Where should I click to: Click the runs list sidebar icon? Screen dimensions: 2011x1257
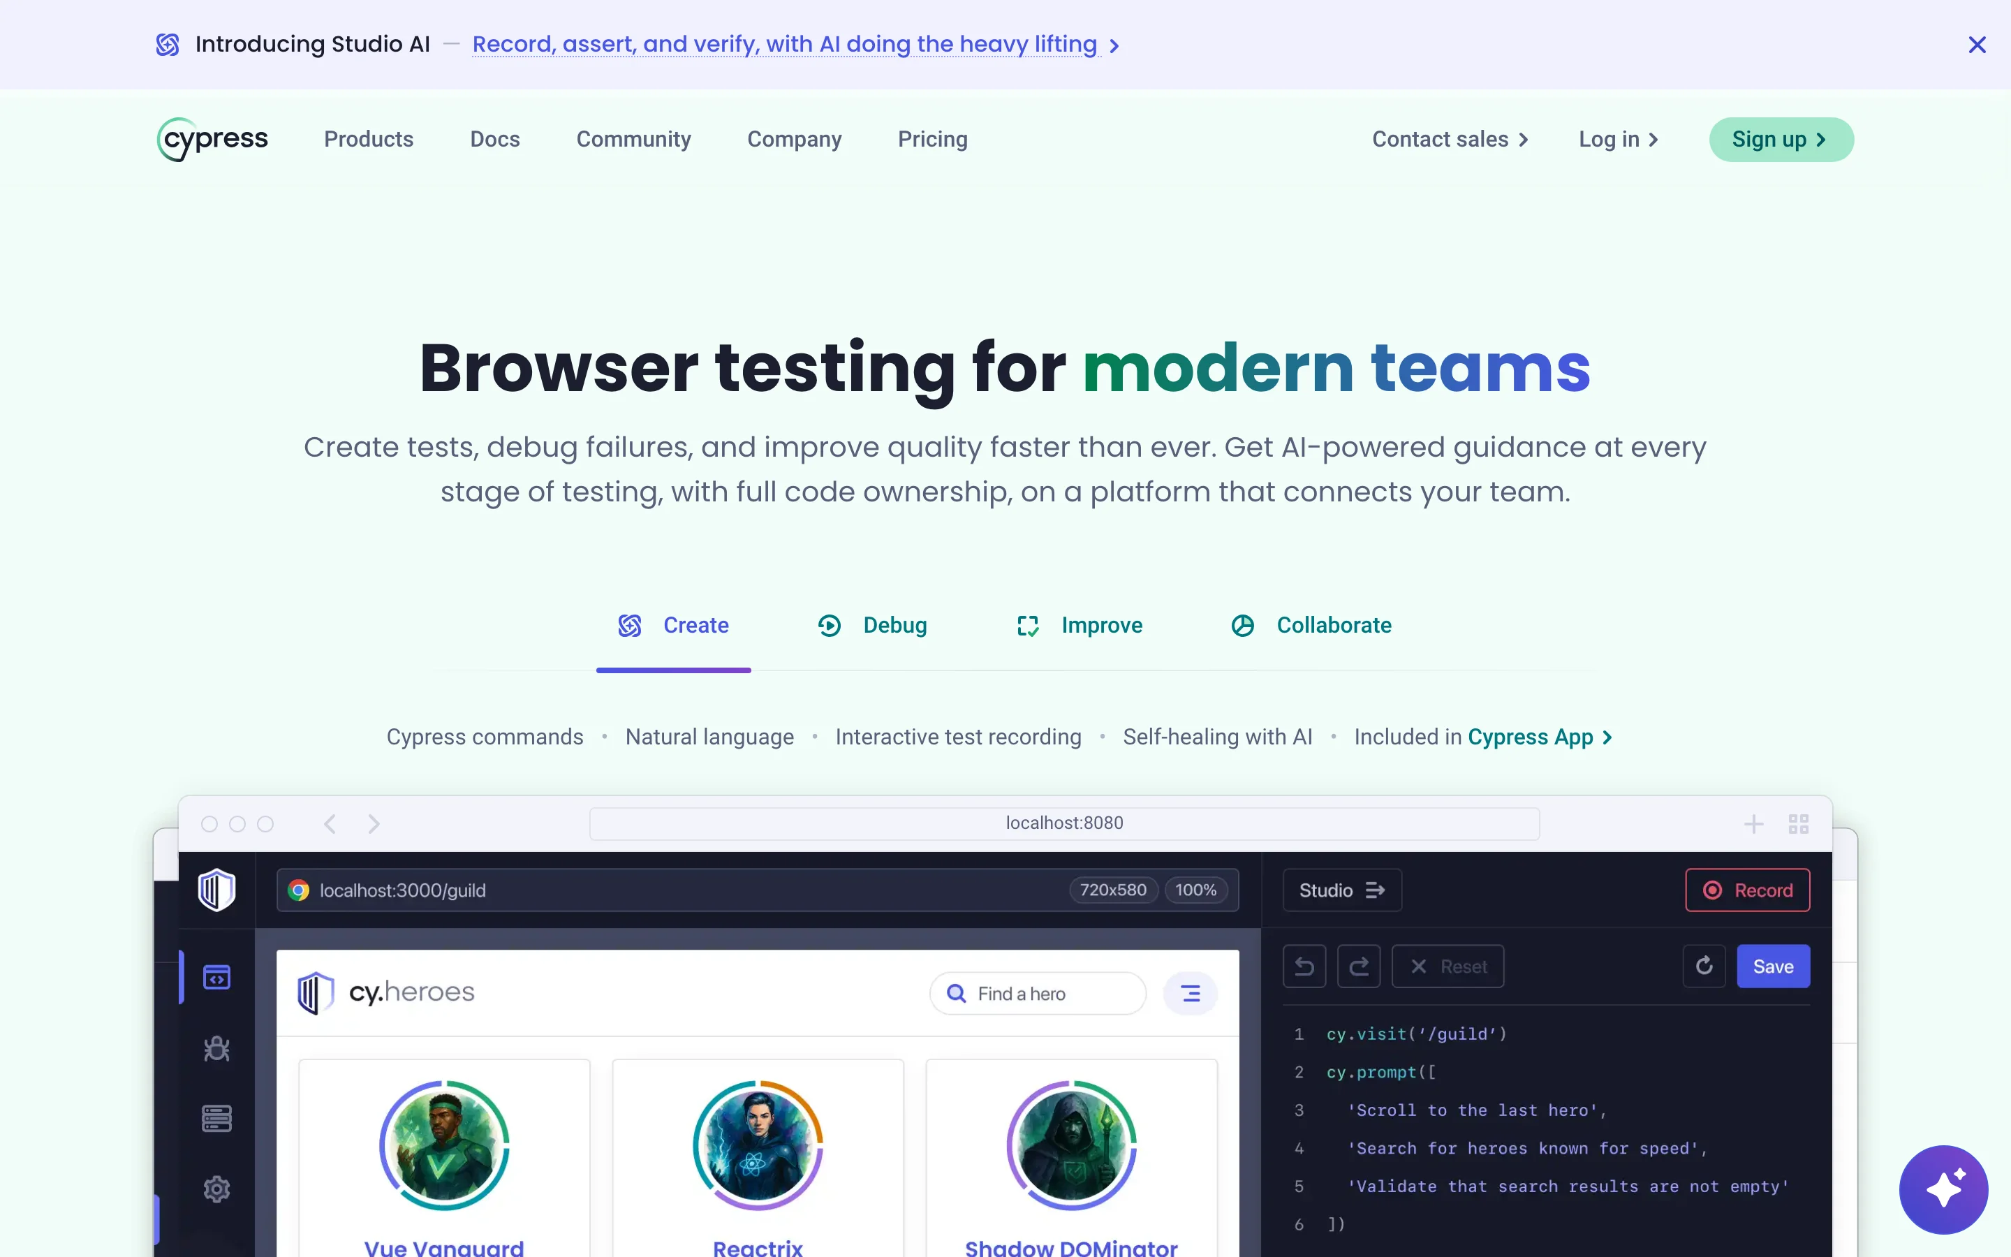[x=217, y=1118]
